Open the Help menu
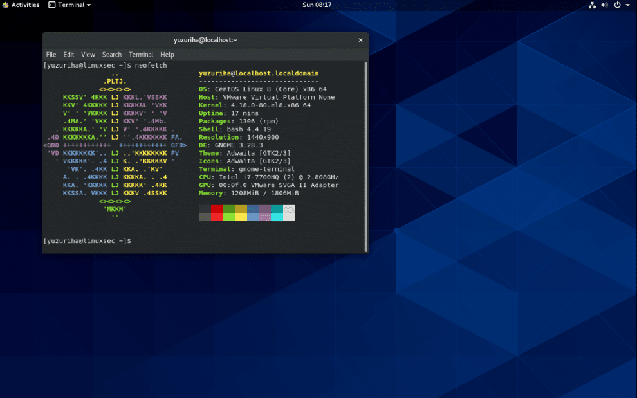 pyautogui.click(x=167, y=55)
